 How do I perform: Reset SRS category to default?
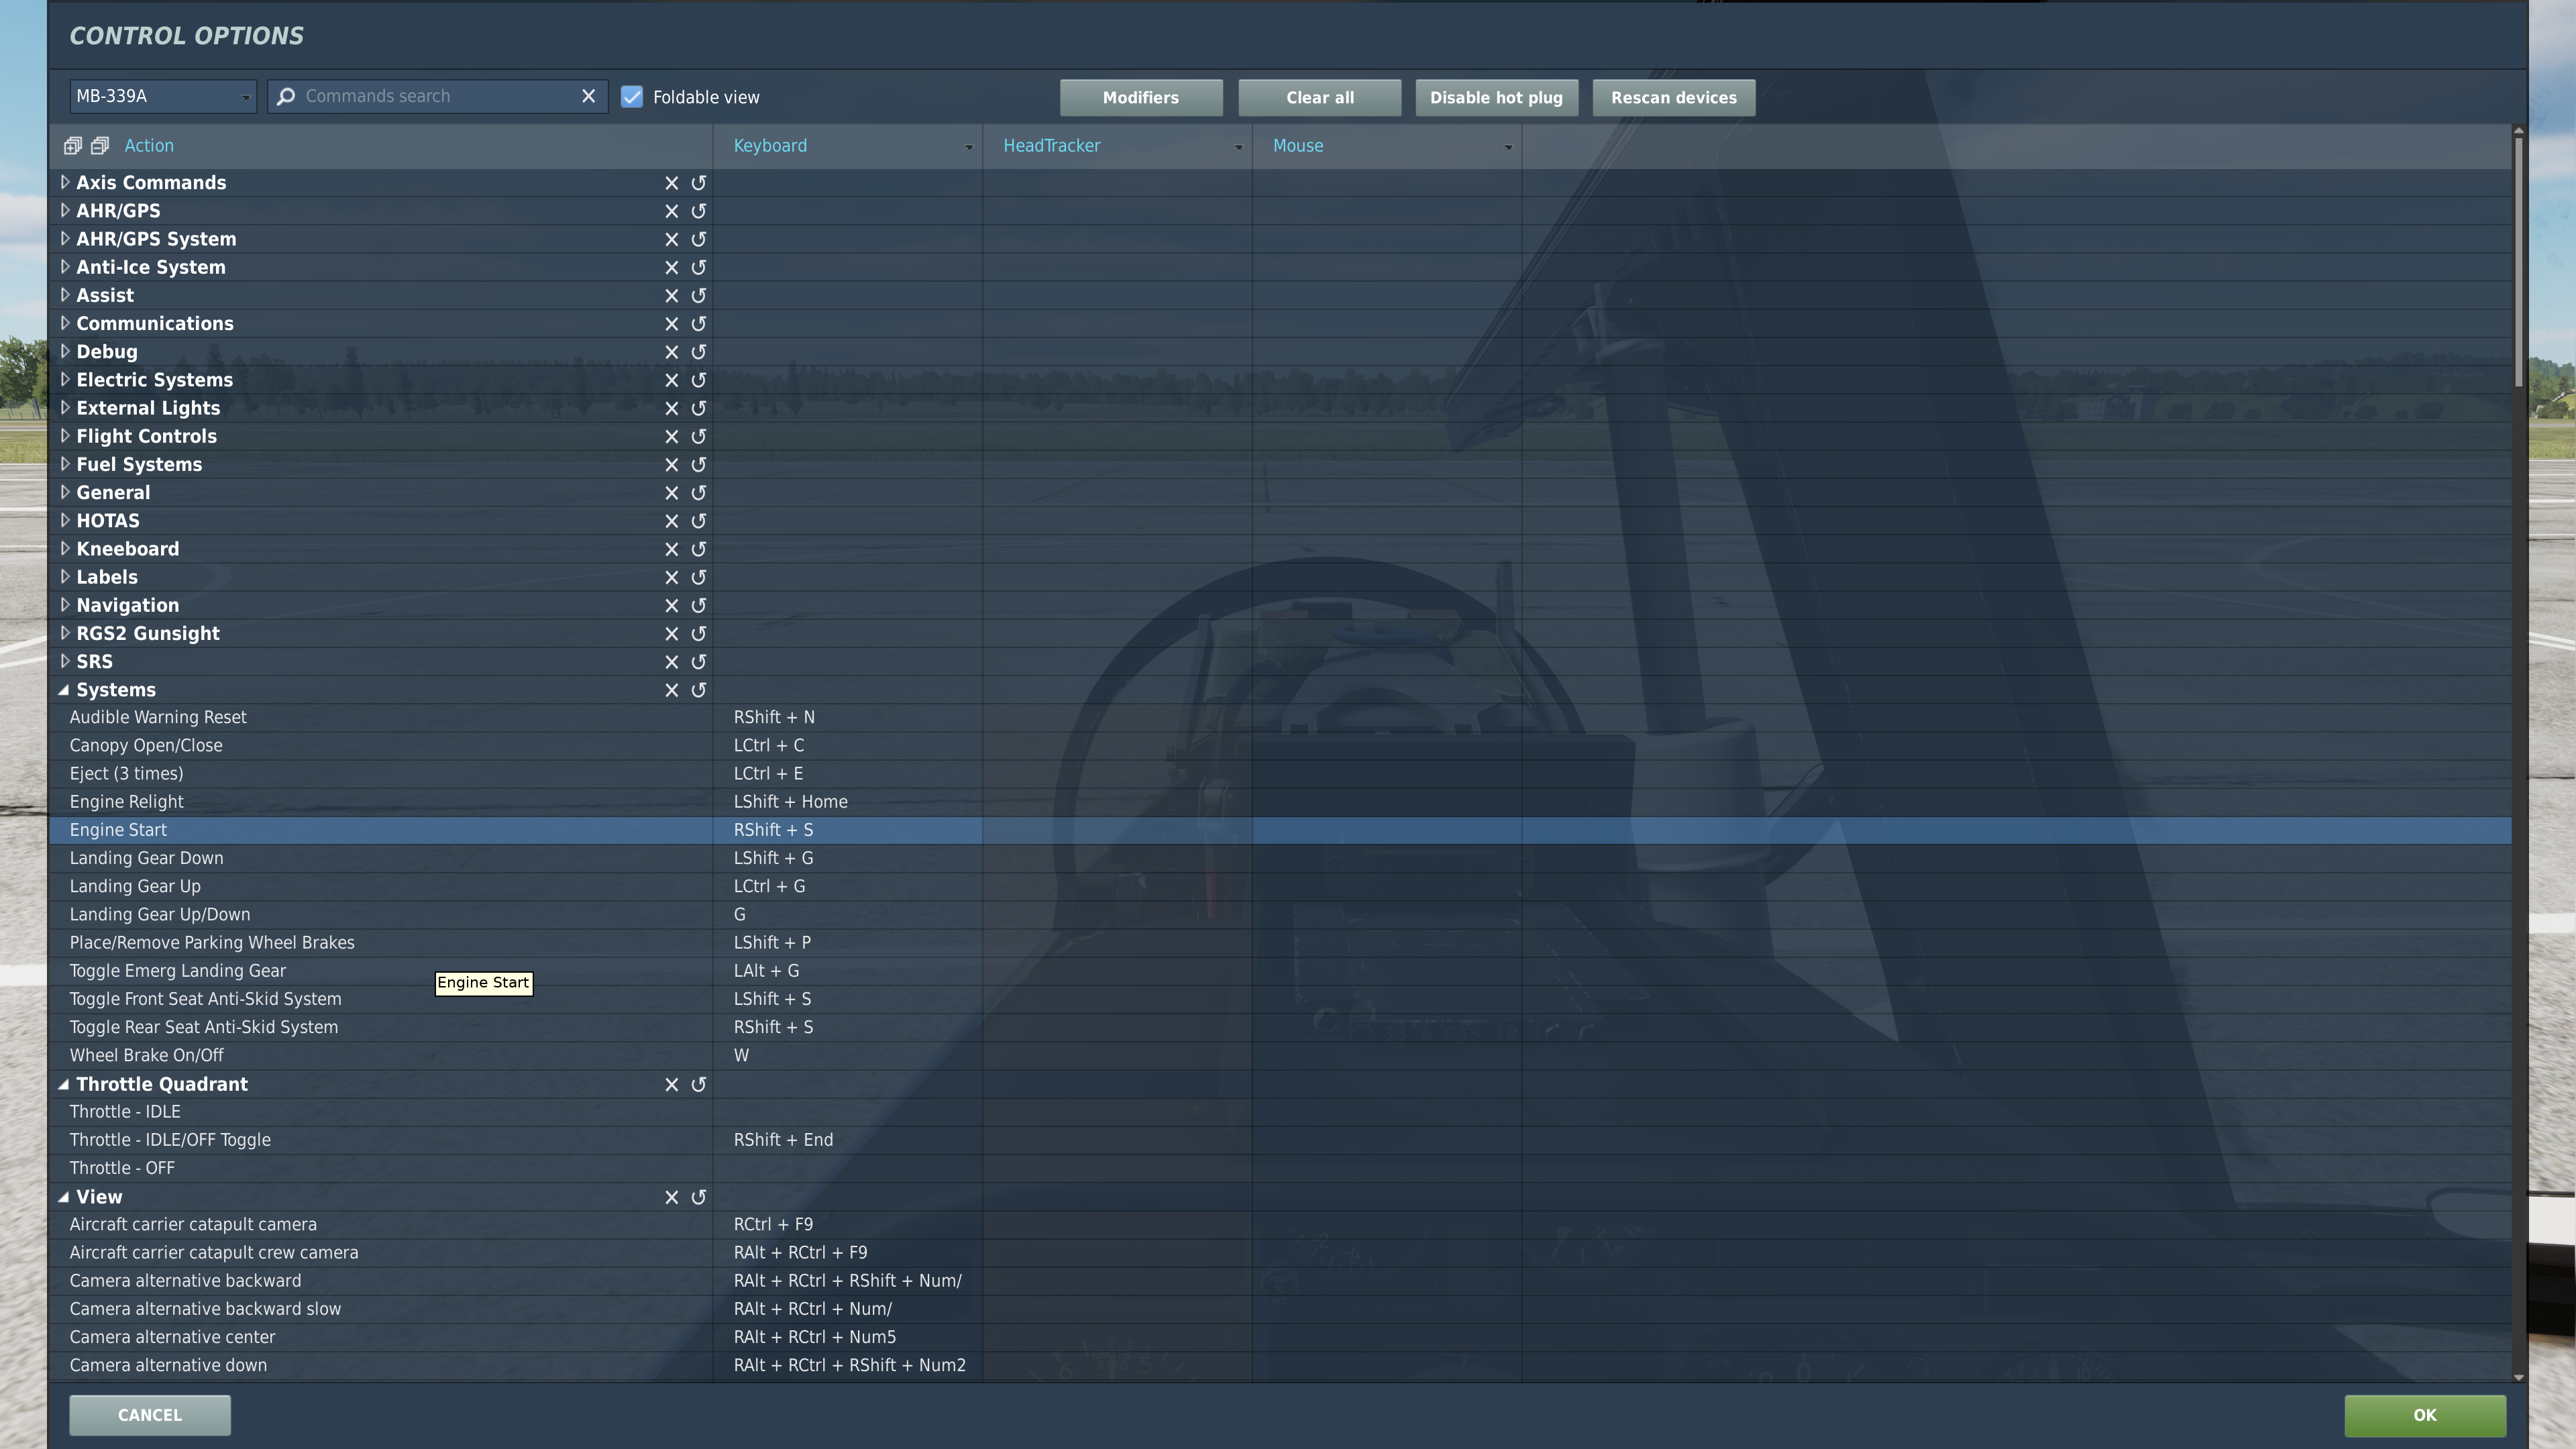(x=699, y=662)
